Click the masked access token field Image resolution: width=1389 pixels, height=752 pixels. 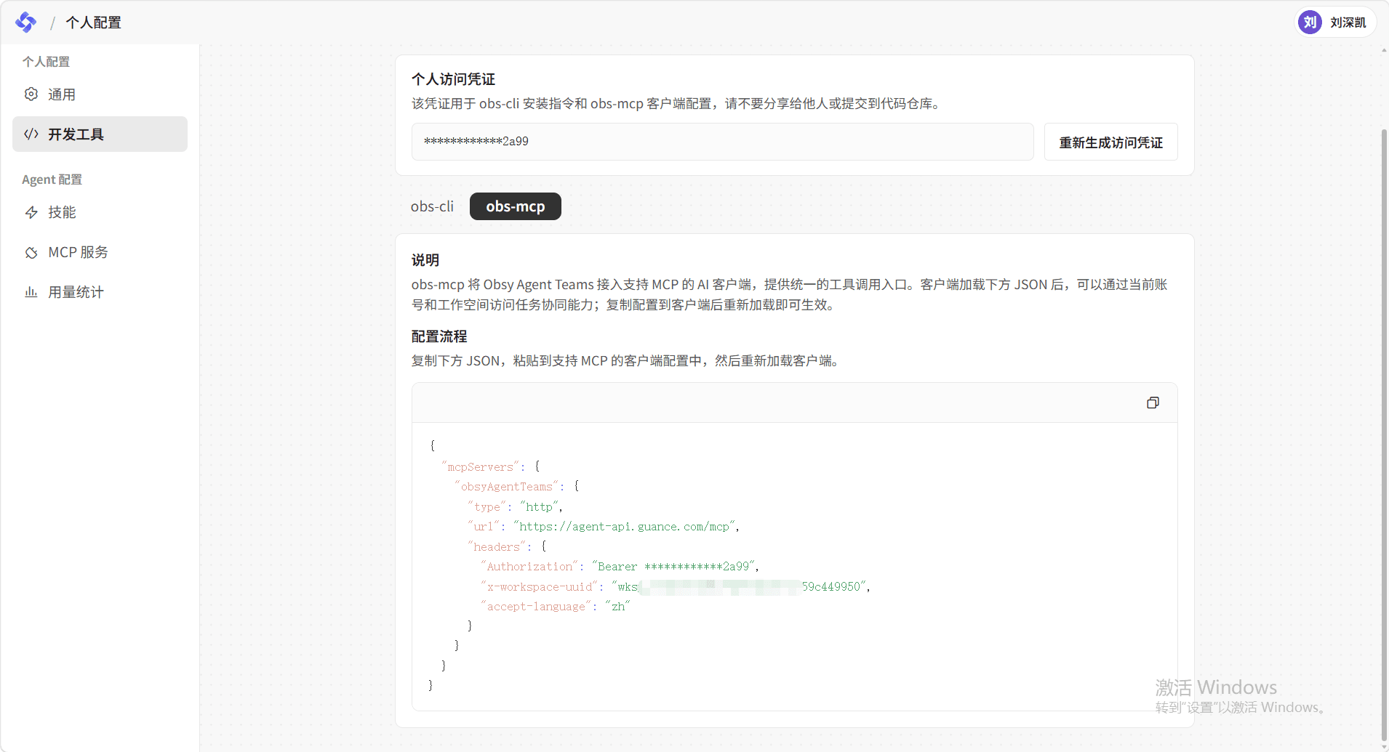coord(722,142)
